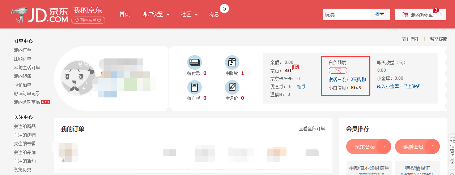455x175 pixels.
Task: Click arrow on 金融会员 button
Action: (433, 147)
